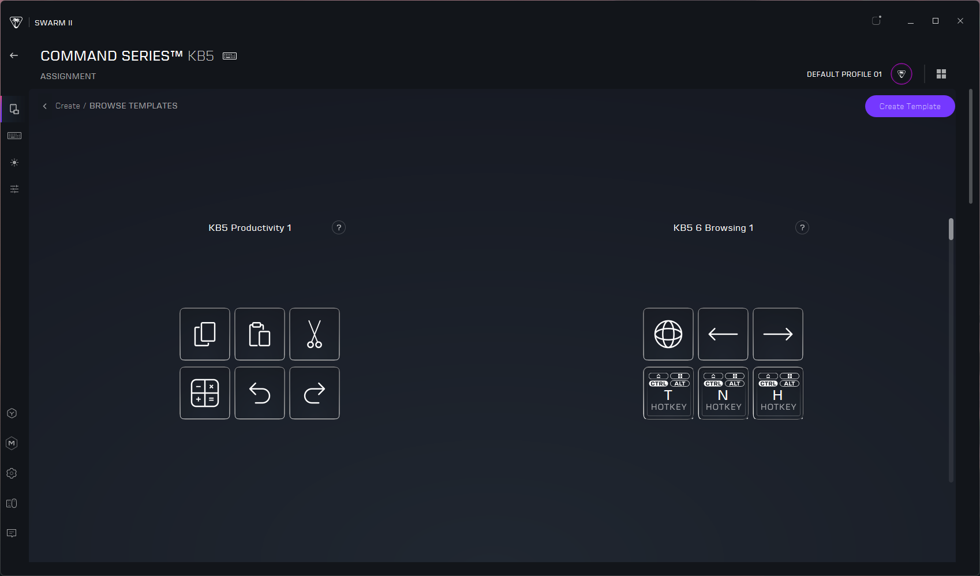Open help for KB5 Productivity 1

(x=339, y=227)
